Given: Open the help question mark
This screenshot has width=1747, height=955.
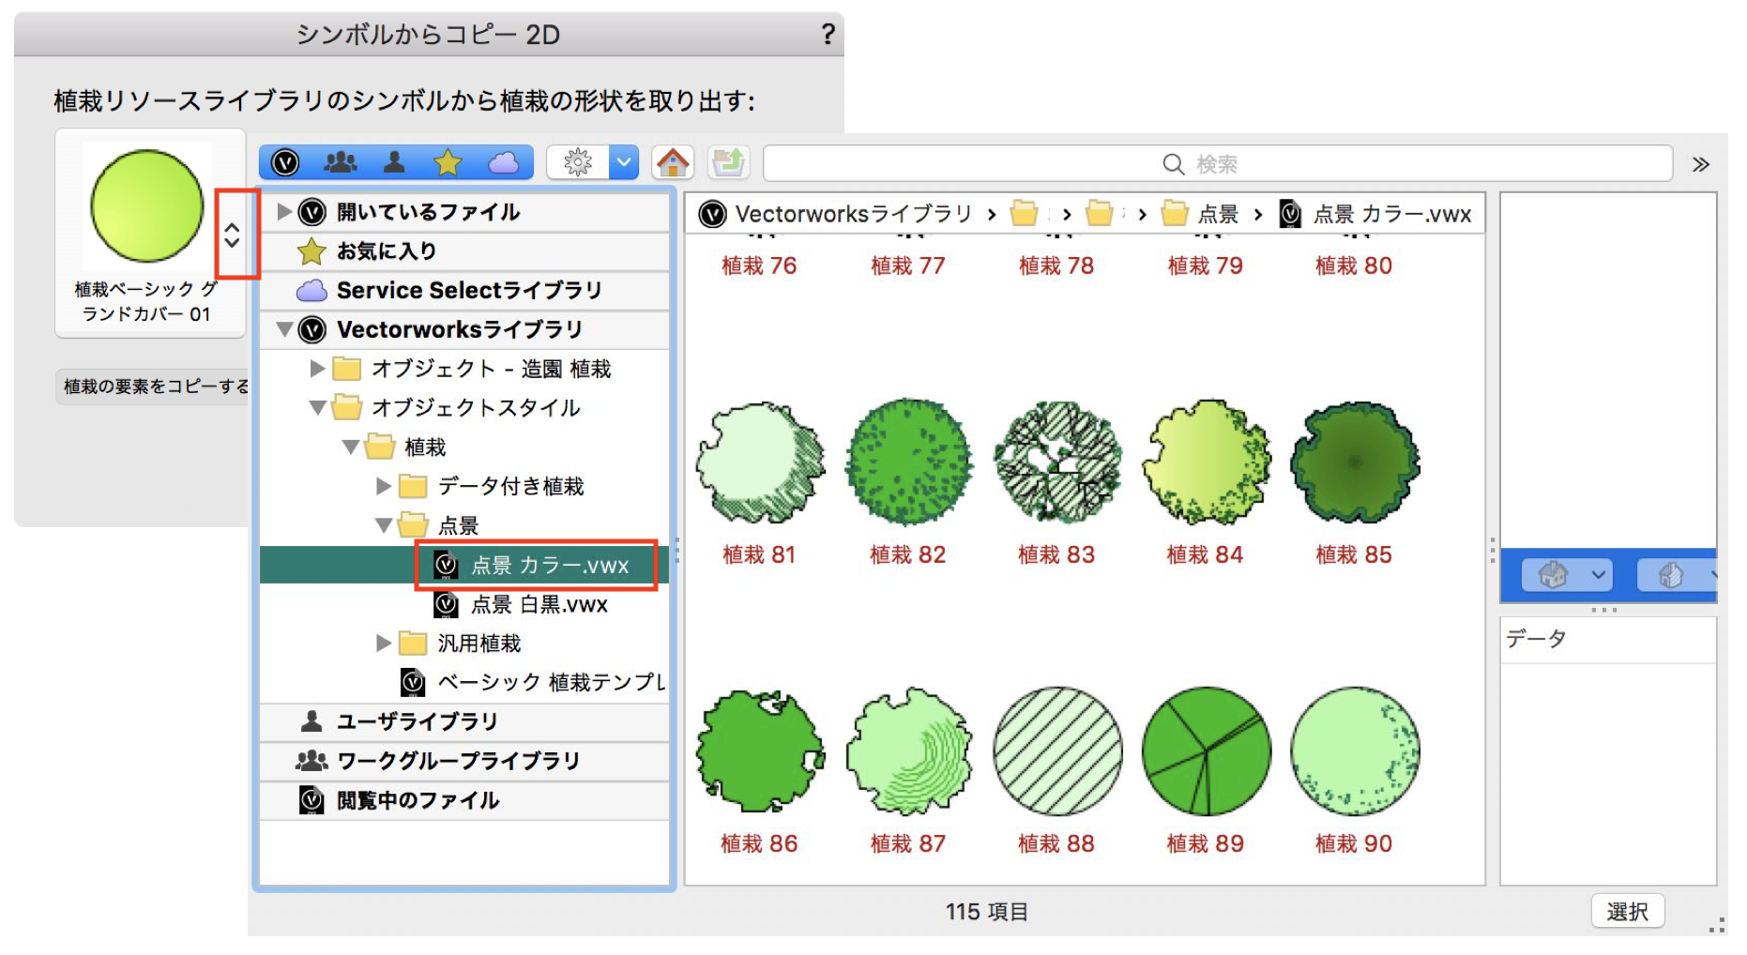Looking at the screenshot, I should coord(828,35).
